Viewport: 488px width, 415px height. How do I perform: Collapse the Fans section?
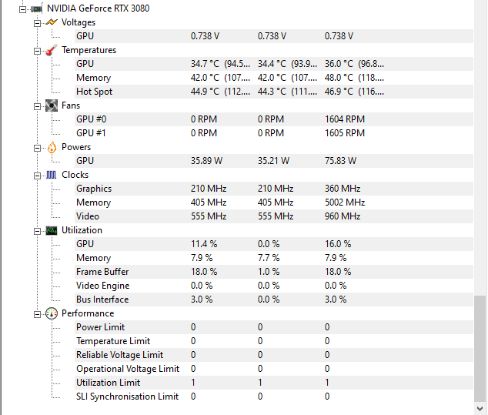pos(37,105)
